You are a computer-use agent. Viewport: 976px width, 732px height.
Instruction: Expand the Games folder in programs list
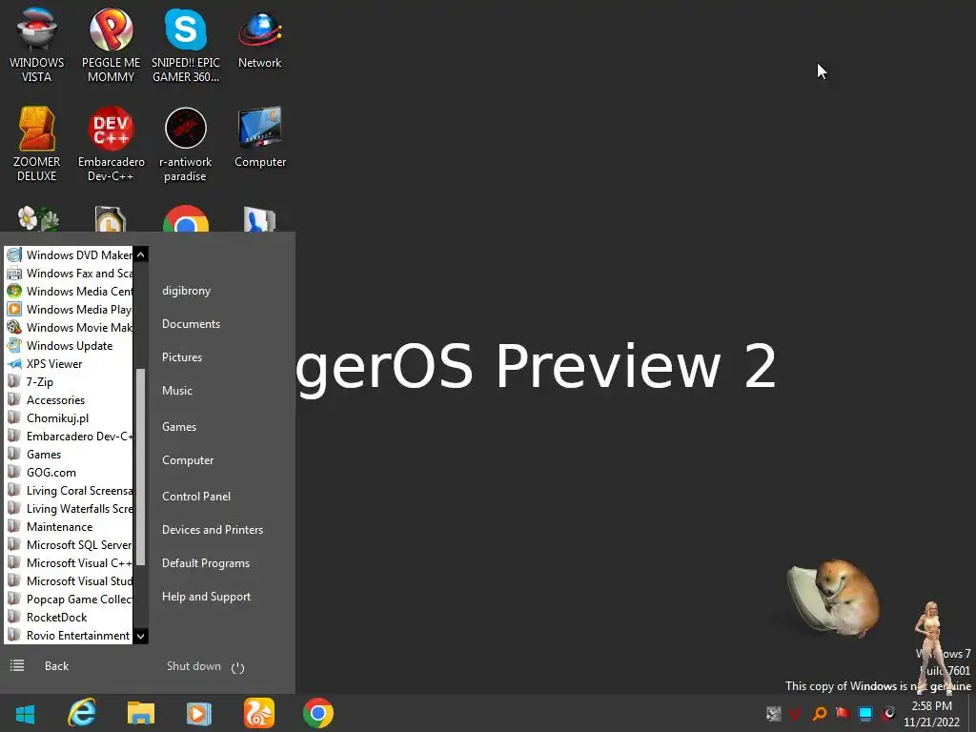(69, 455)
